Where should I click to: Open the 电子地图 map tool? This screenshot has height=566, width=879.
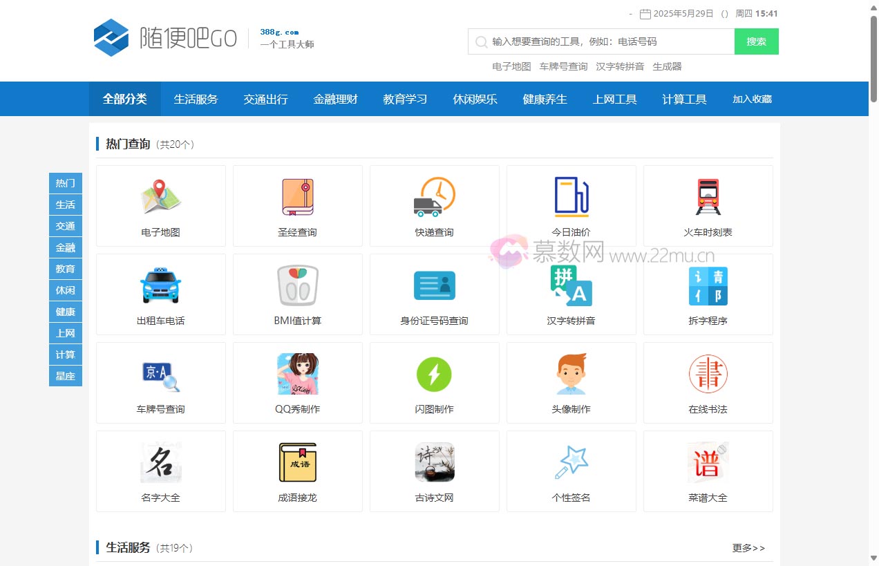(x=160, y=205)
